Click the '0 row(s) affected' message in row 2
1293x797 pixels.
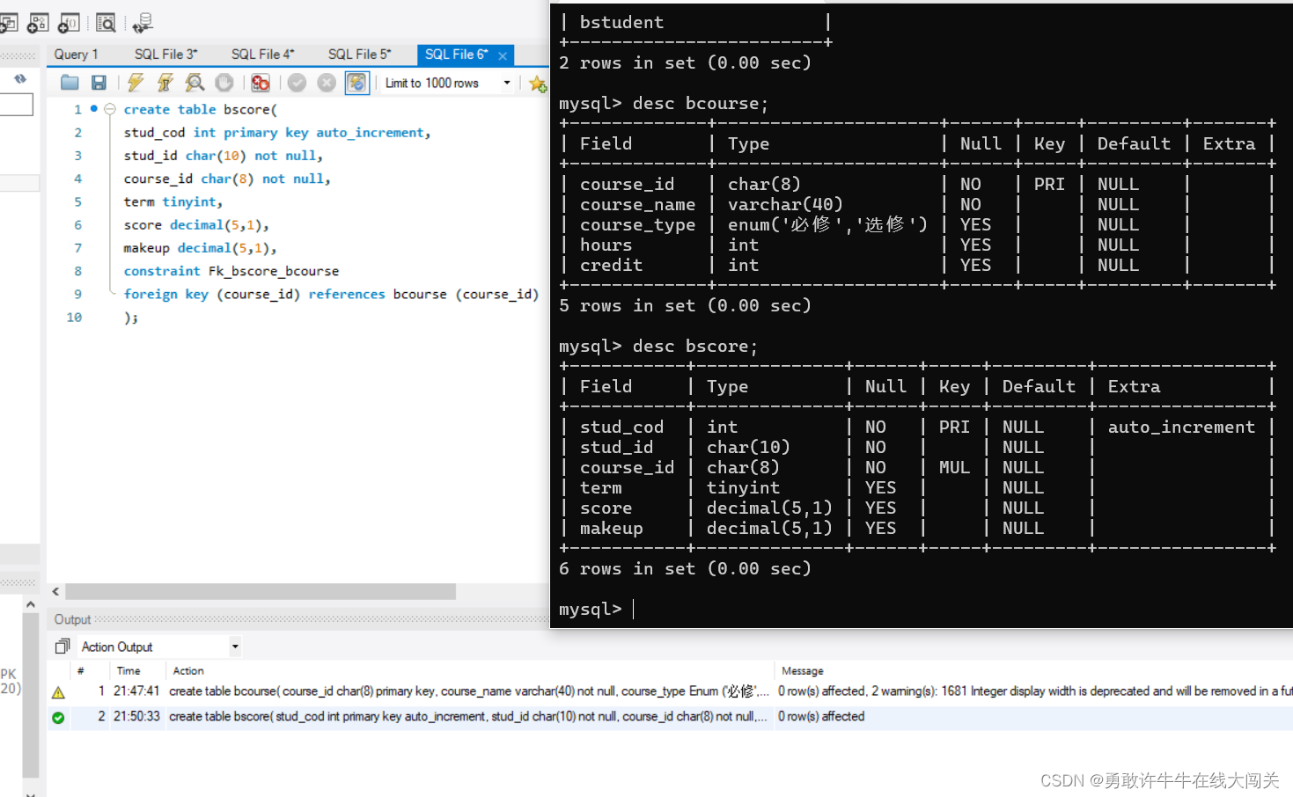click(821, 717)
